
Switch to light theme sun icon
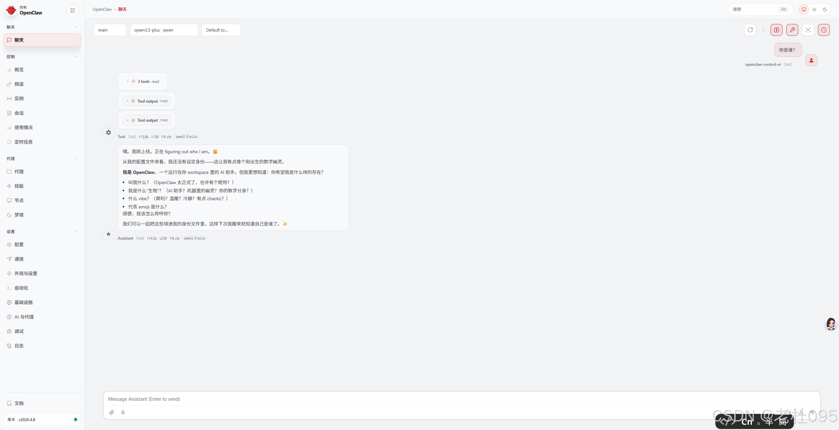(x=814, y=10)
